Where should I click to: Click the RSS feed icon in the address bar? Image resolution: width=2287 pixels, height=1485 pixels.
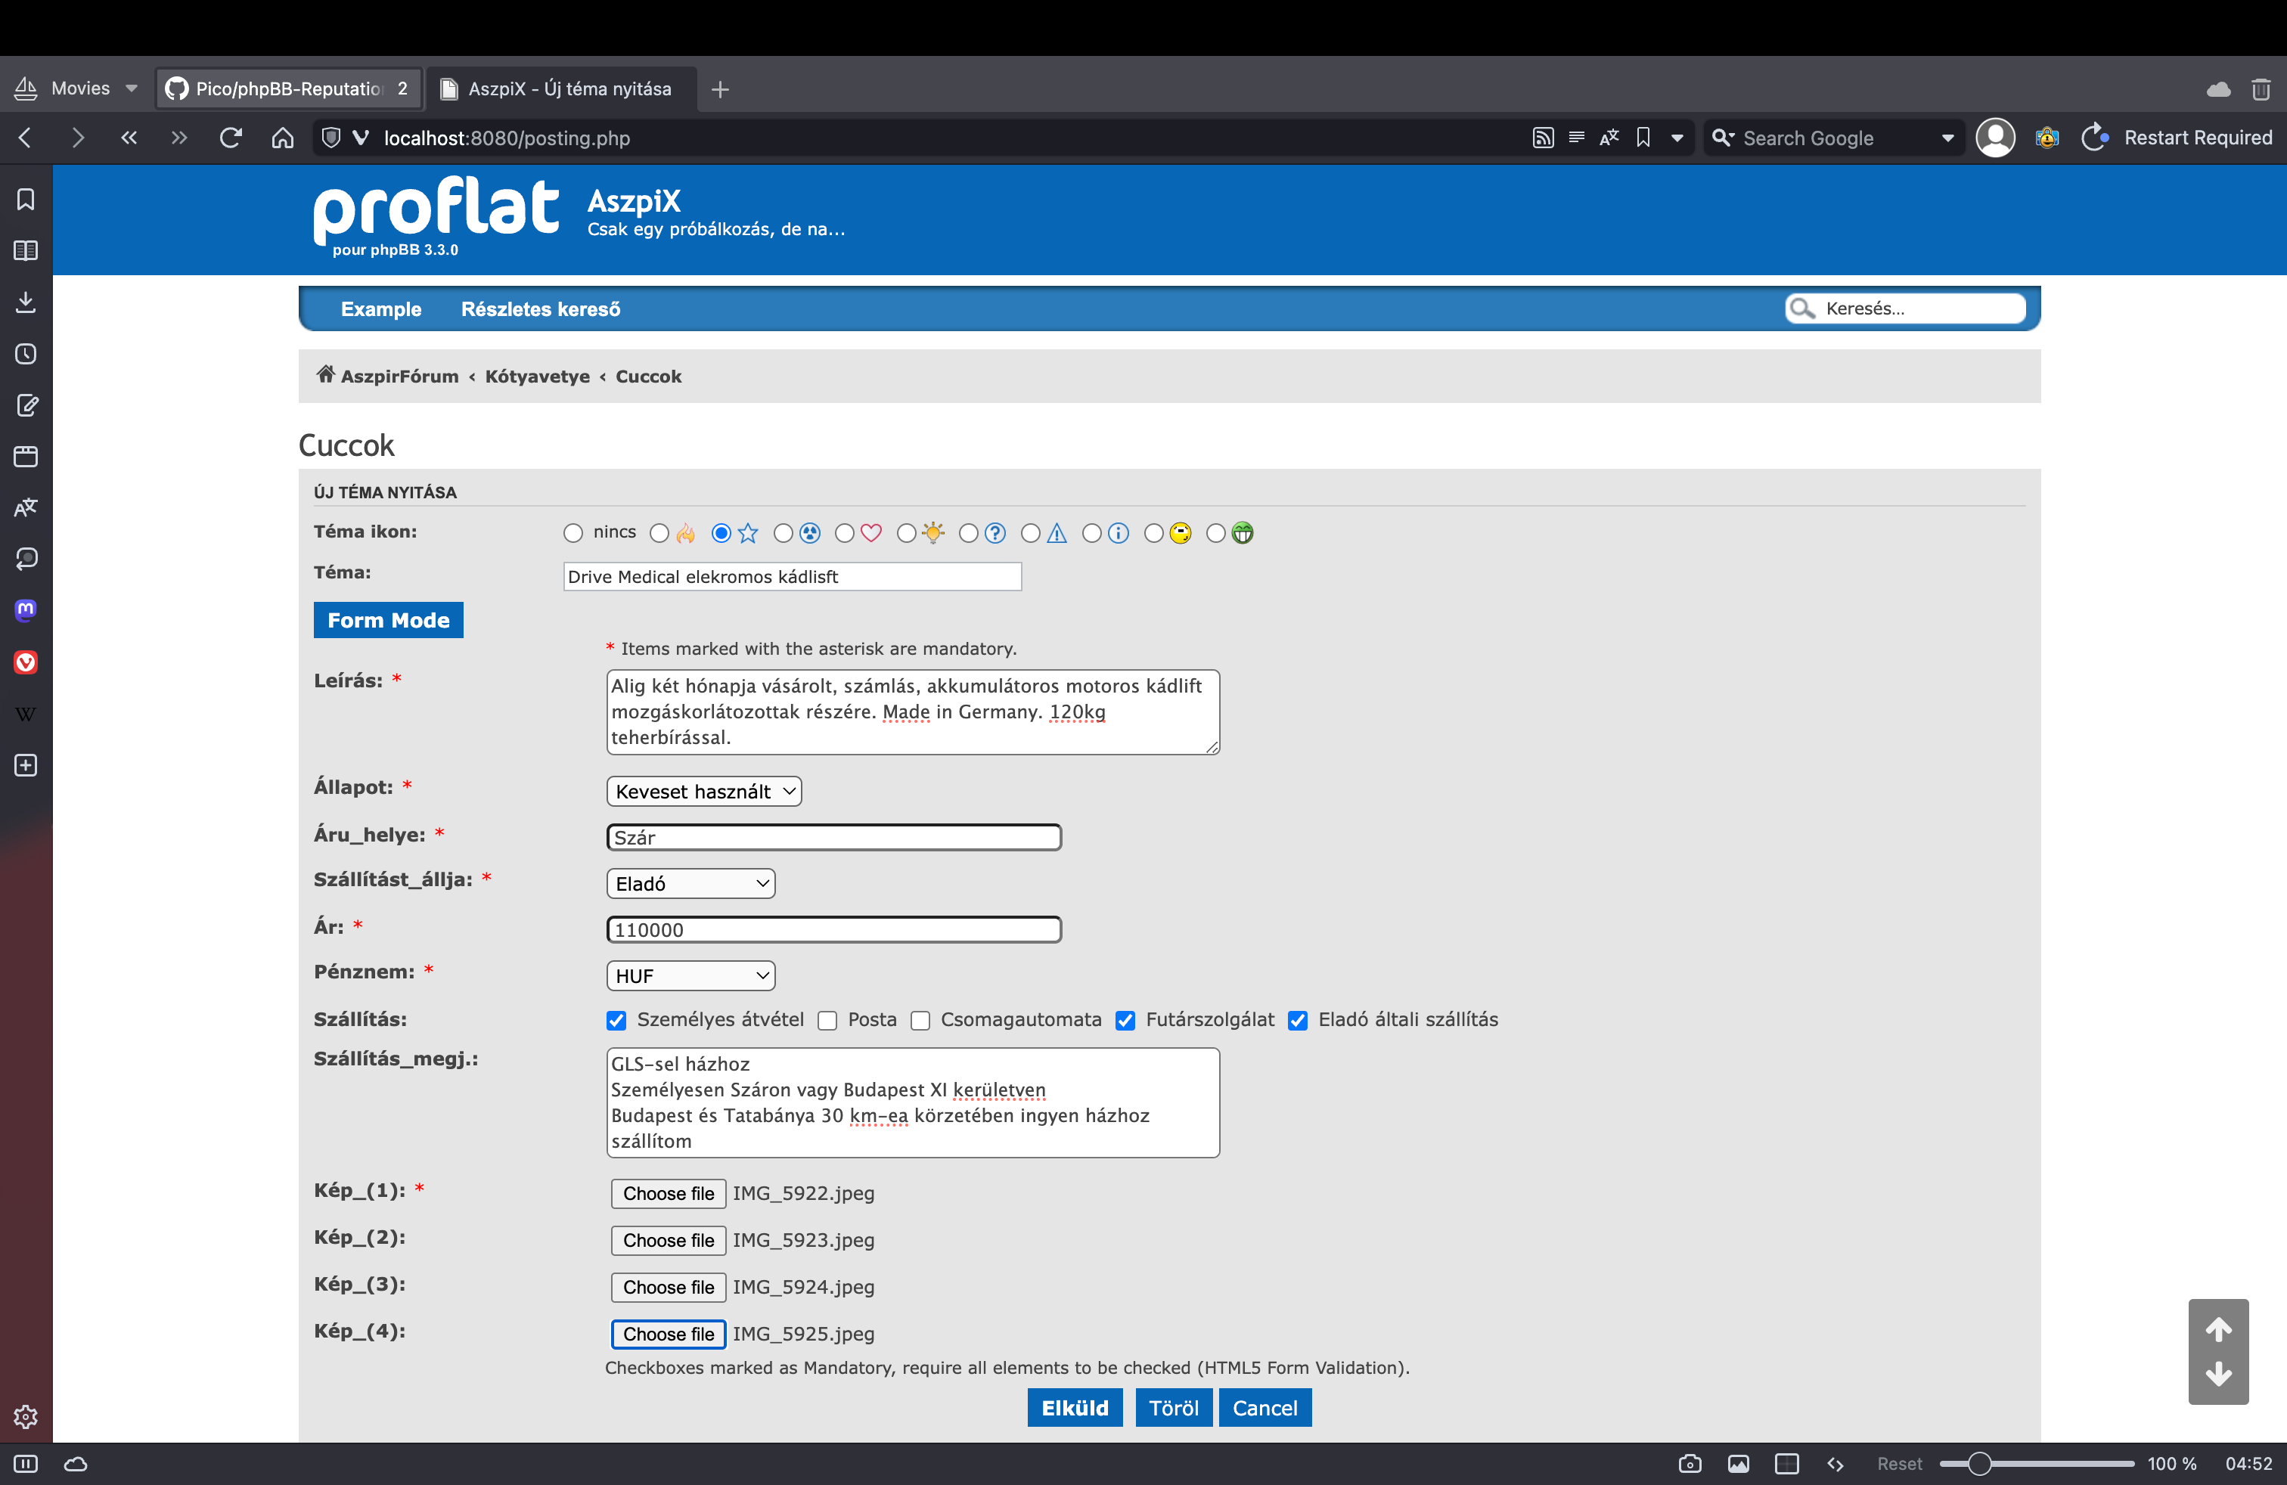[1542, 138]
